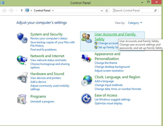
Task: Click Uninstall a program link
Action: pyautogui.click(x=42, y=102)
